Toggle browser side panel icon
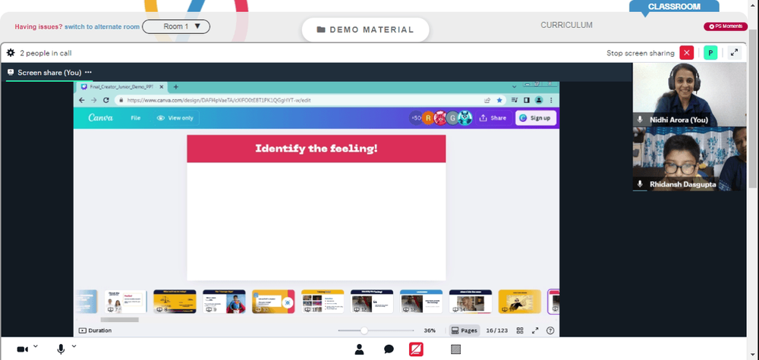Screen dimensions: 759x360 click(x=527, y=100)
